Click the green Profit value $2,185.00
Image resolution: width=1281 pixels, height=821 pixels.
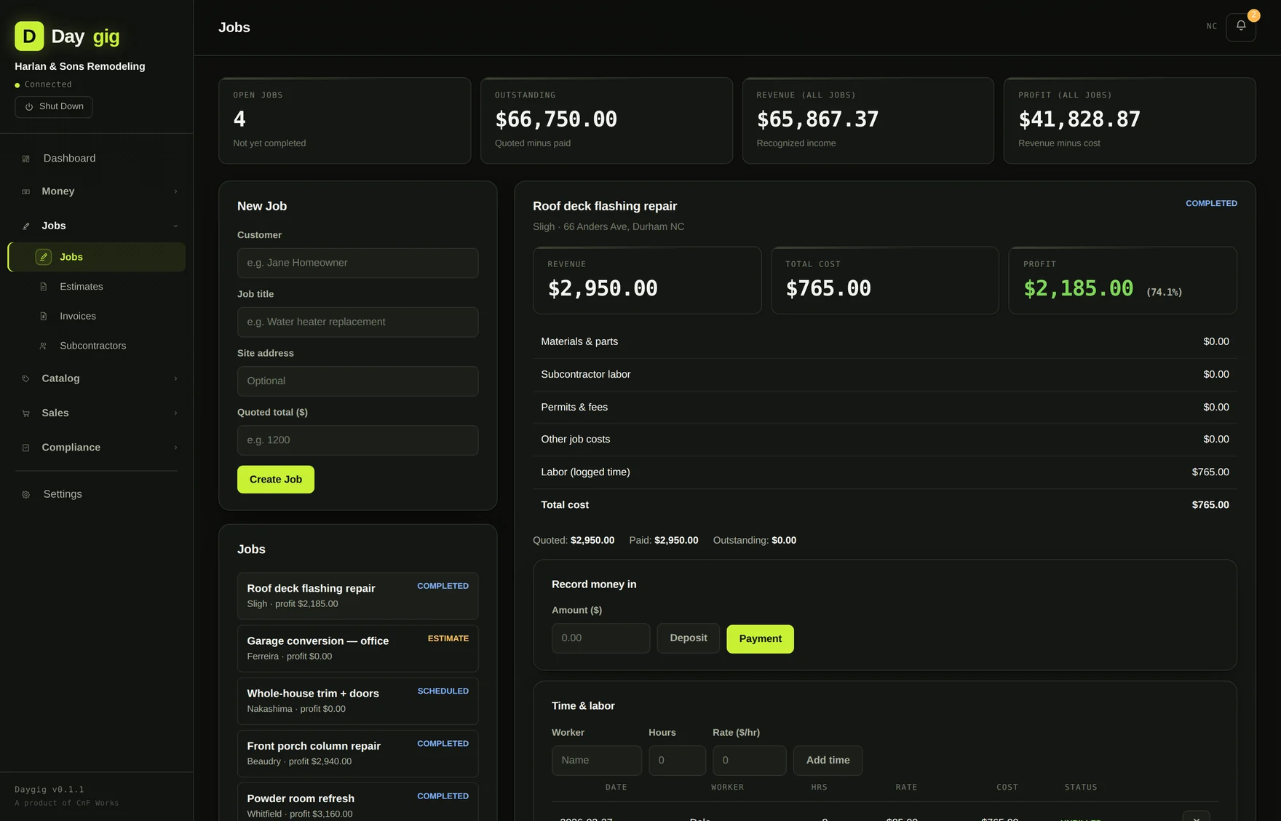1079,289
